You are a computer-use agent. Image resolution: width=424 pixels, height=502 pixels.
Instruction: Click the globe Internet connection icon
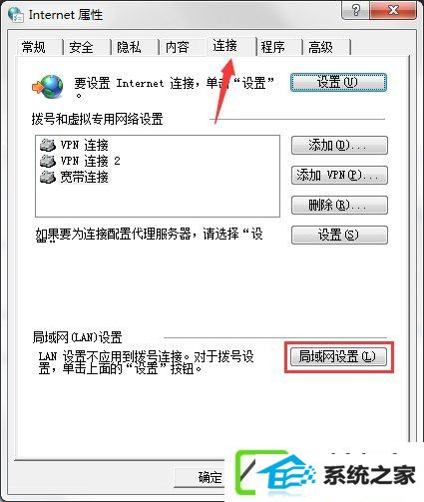coord(48,87)
